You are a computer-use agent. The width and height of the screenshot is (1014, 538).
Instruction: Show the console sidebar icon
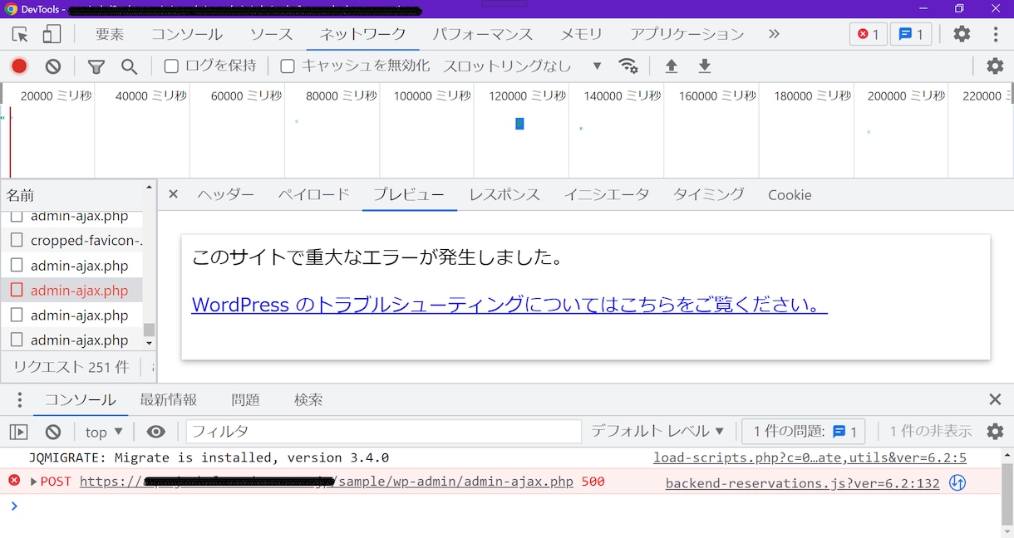pos(18,432)
